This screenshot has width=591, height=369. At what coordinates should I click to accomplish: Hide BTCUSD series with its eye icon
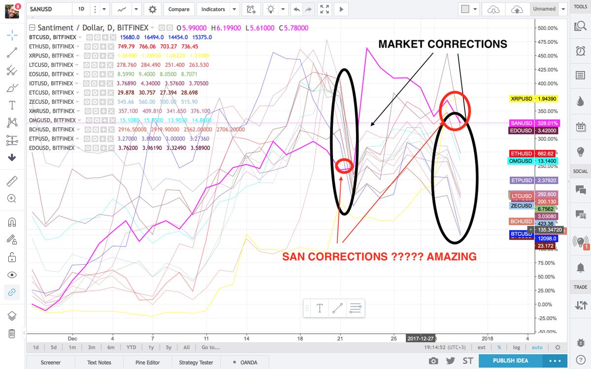click(x=90, y=37)
